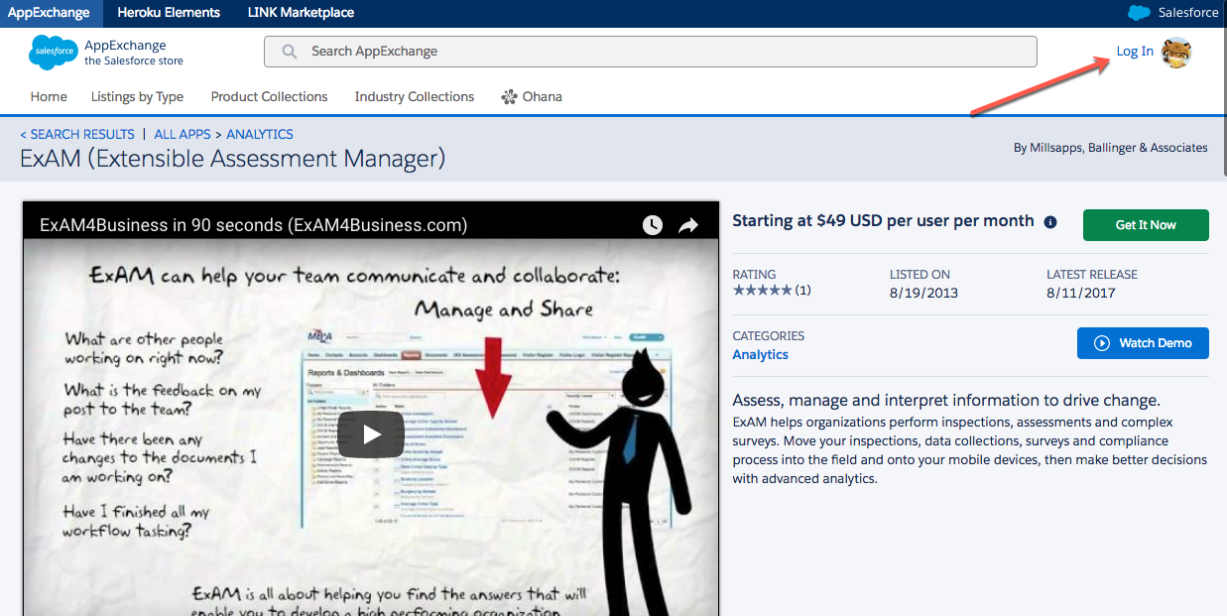Click the Latest Release date 8/11/2017
1227x616 pixels.
click(x=1080, y=293)
